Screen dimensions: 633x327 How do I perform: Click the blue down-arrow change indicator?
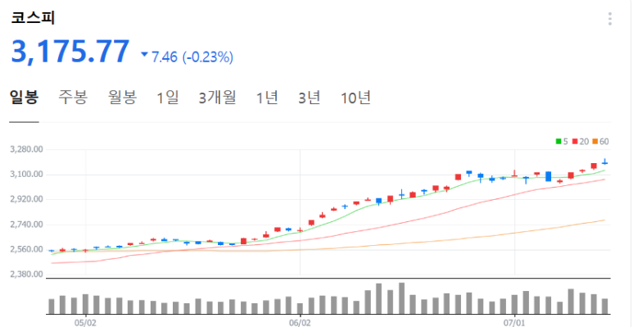[x=144, y=54]
